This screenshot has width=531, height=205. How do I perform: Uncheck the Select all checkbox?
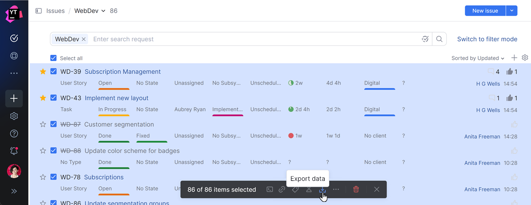pos(54,58)
